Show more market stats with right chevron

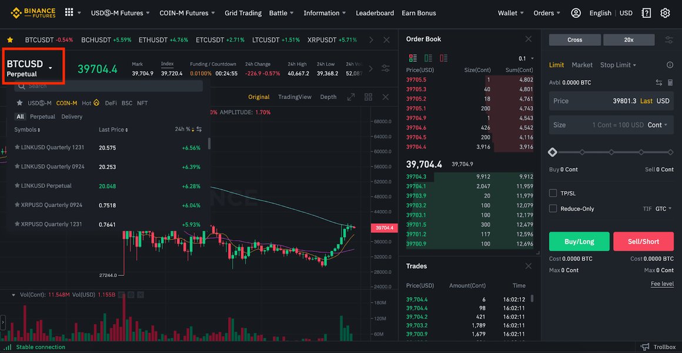point(370,68)
